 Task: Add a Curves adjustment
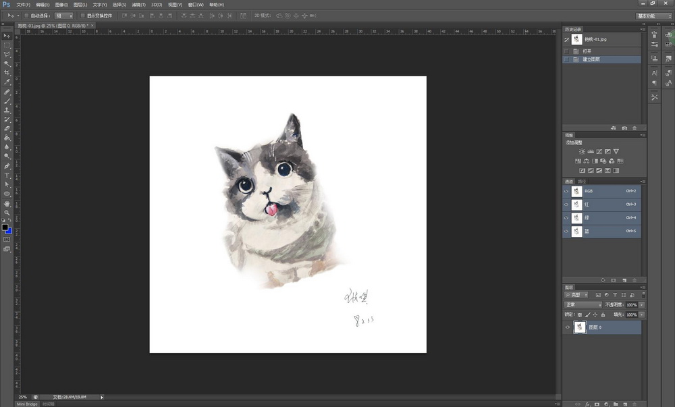point(599,151)
